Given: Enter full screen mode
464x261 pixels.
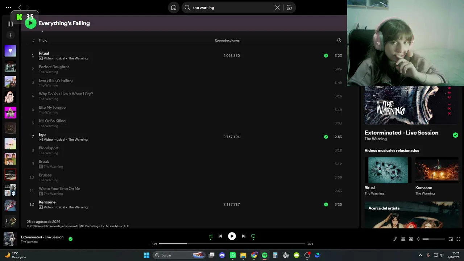Looking at the screenshot, I should 458,239.
